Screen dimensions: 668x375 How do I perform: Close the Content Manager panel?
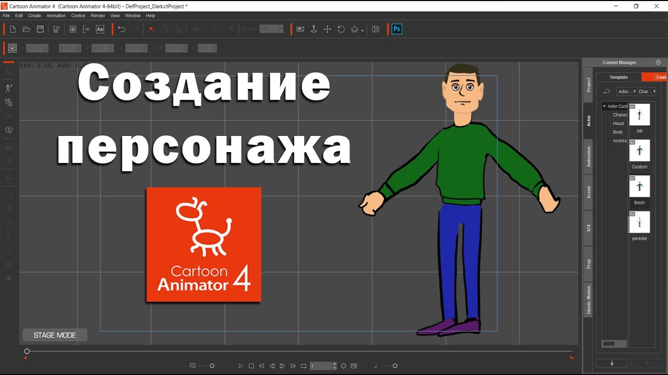point(658,62)
